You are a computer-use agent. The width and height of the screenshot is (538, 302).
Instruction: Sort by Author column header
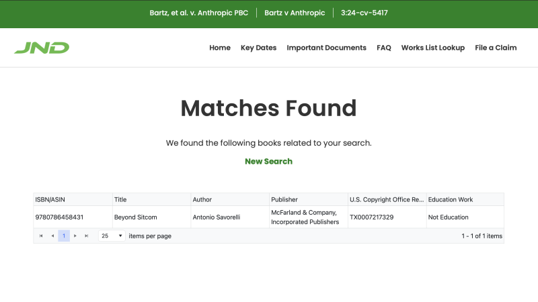[230, 199]
